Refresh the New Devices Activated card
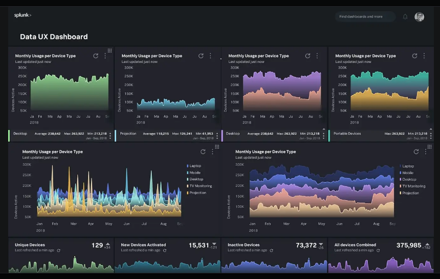The image size is (440, 279). pos(165,250)
